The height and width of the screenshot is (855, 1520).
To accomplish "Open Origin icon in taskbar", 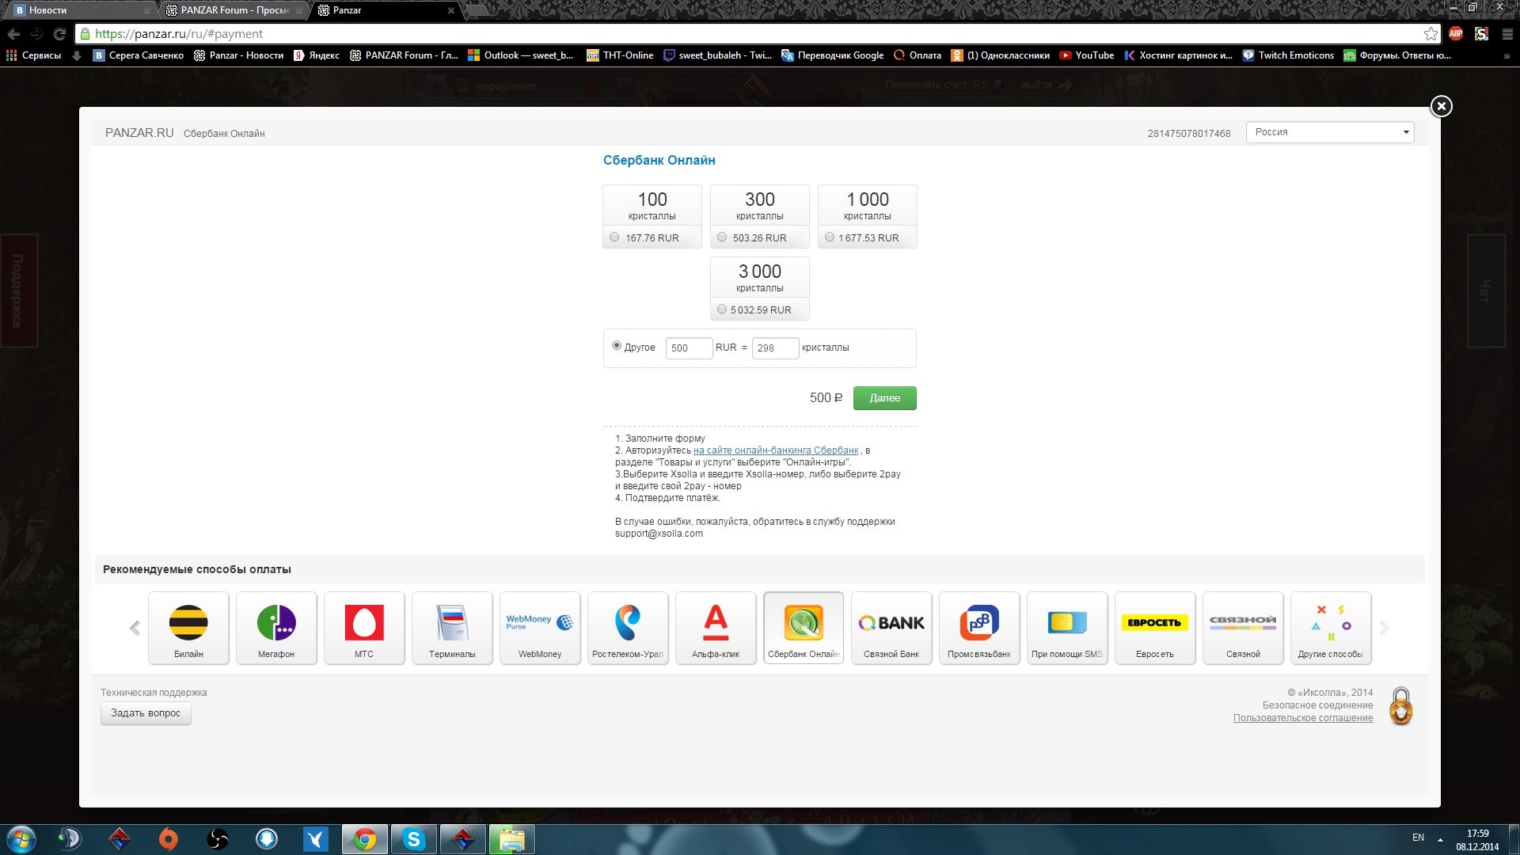I will (x=169, y=839).
